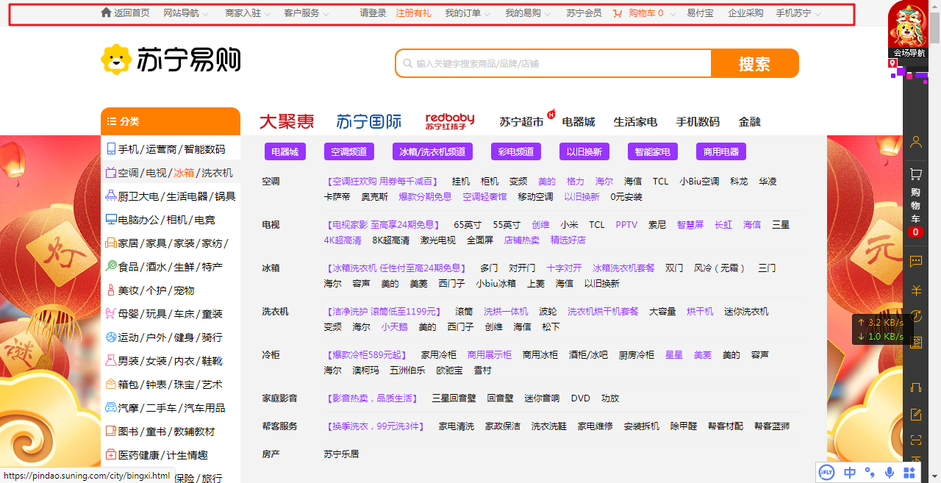The height and width of the screenshot is (483, 941).
Task: Click the Suning Yigou logo
Action: (171, 60)
